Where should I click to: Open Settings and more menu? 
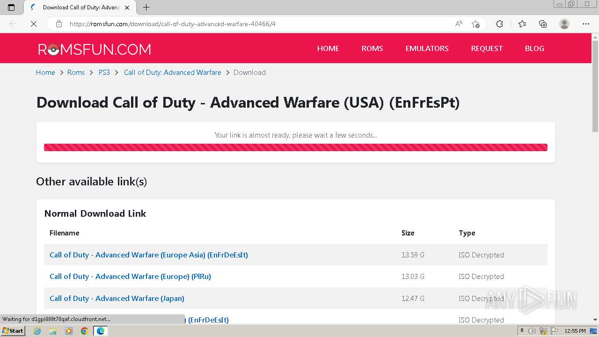(x=586, y=24)
